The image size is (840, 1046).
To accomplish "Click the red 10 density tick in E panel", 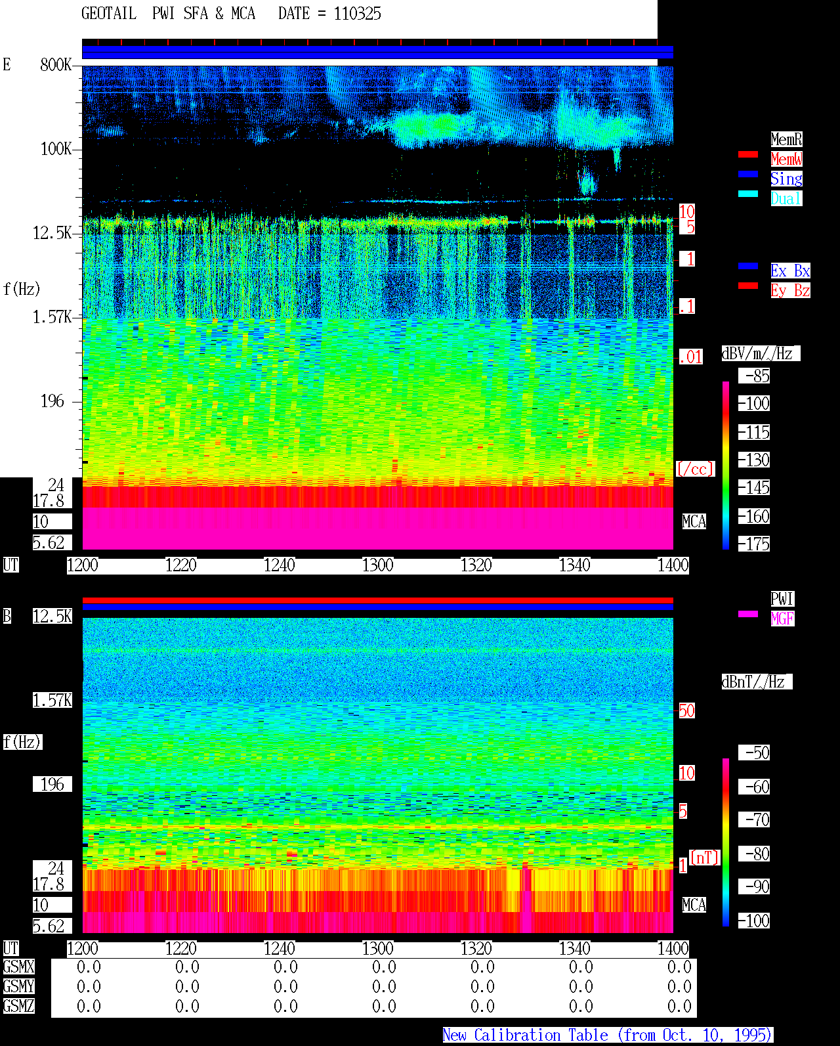I will click(686, 211).
